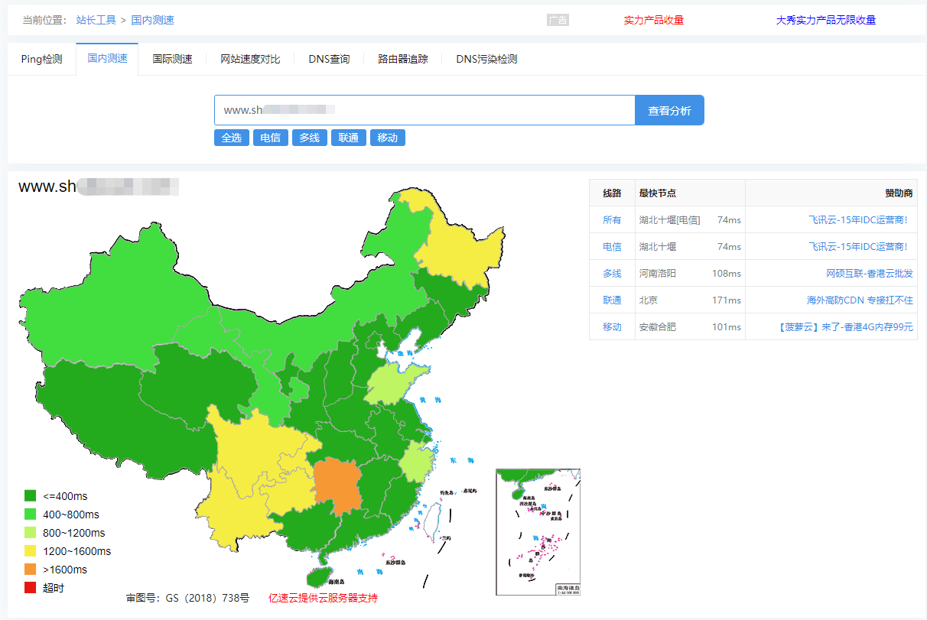Switch to the Ping检测 tab

(41, 59)
